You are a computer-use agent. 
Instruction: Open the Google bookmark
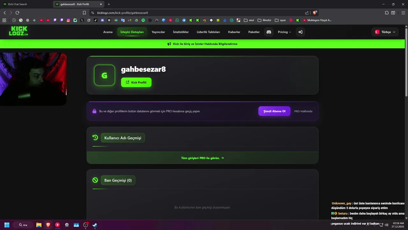tap(21, 20)
